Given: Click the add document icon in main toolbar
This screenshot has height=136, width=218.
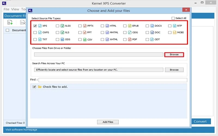Looking at the screenshot, I should pos(10,22).
